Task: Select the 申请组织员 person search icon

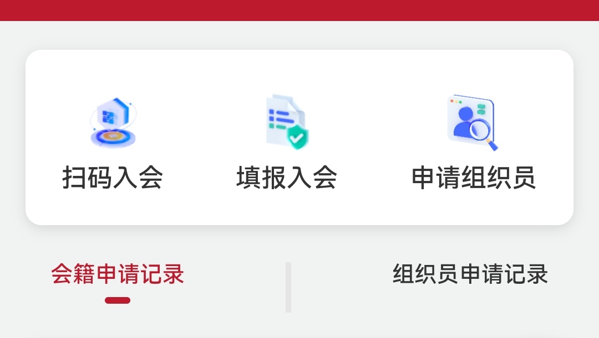Action: pyautogui.click(x=473, y=122)
